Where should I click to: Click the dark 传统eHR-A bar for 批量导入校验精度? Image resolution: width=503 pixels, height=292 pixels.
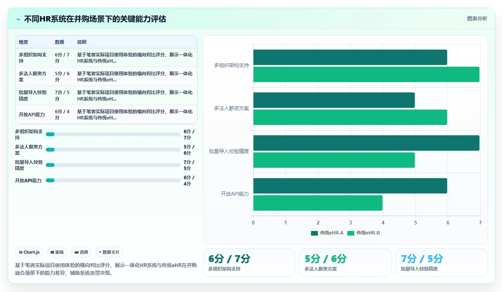pyautogui.click(x=366, y=143)
